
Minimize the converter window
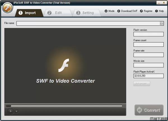tap(159, 3)
